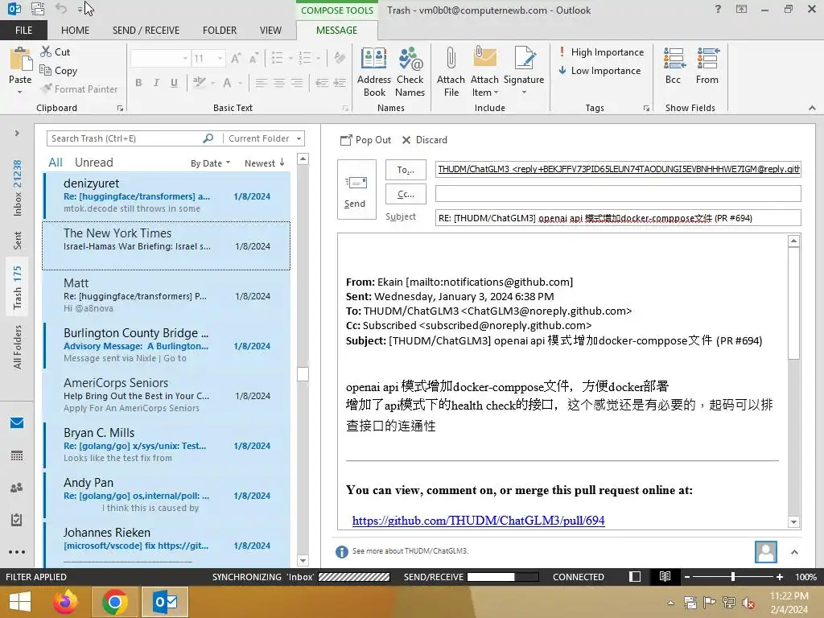Click the Send button
The height and width of the screenshot is (618, 824).
(x=356, y=190)
